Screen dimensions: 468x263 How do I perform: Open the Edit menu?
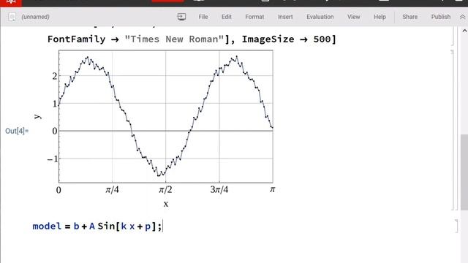click(x=227, y=17)
